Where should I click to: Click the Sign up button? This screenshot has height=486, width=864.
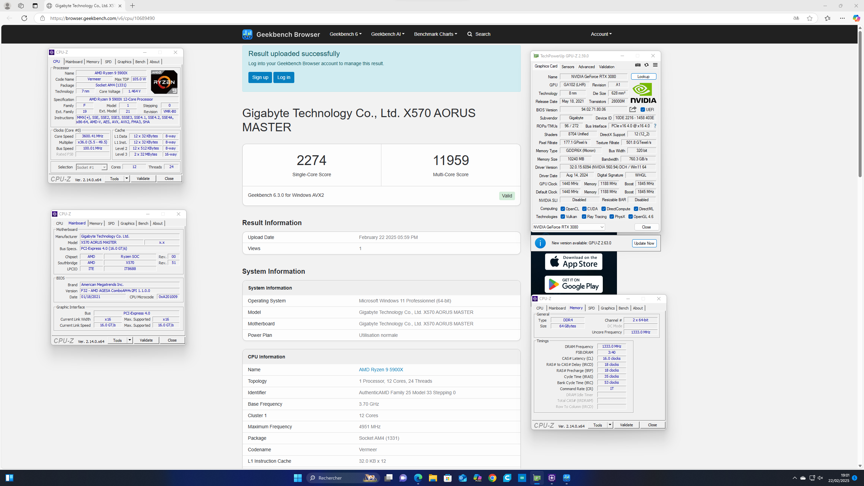pyautogui.click(x=260, y=77)
